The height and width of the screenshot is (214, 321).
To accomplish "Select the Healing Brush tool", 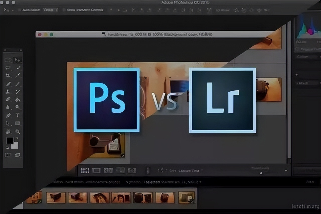I will pyautogui.click(x=8, y=84).
